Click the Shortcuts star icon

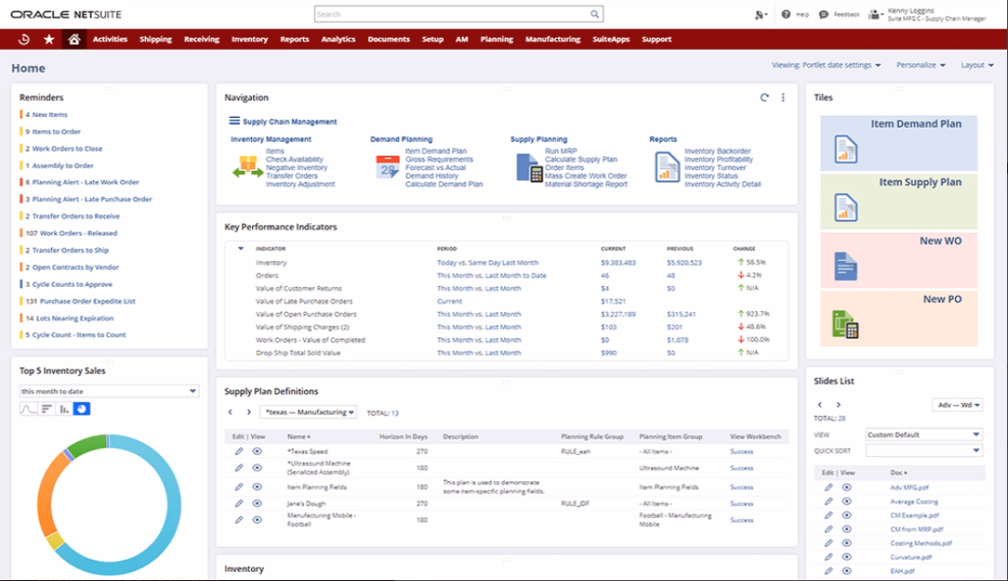click(49, 40)
